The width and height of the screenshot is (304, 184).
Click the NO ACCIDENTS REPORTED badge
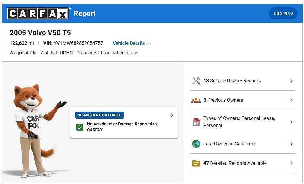99,115
